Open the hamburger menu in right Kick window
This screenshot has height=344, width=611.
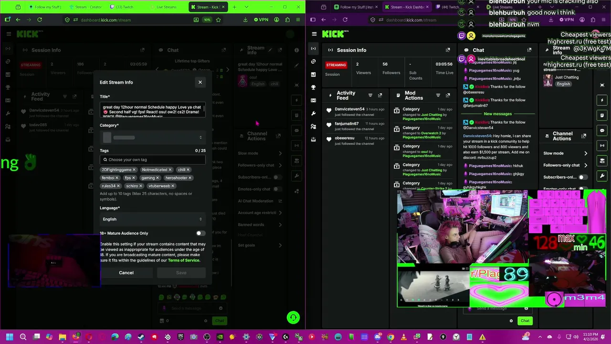click(x=314, y=34)
